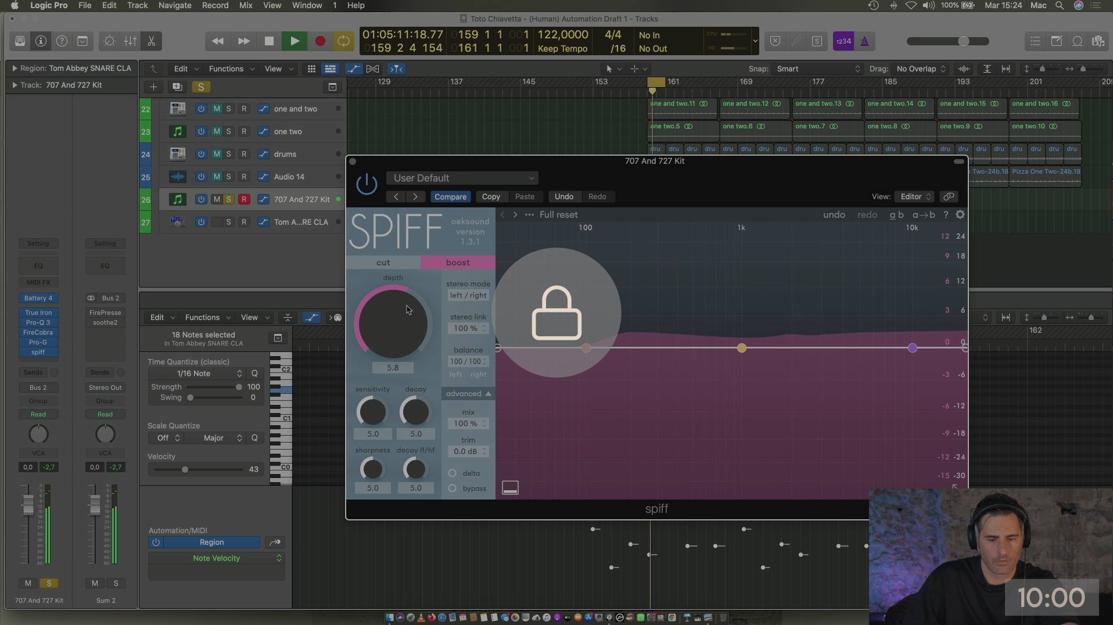The height and width of the screenshot is (625, 1113).
Task: Open the Note Velocity parameter dropdown
Action: point(216,558)
